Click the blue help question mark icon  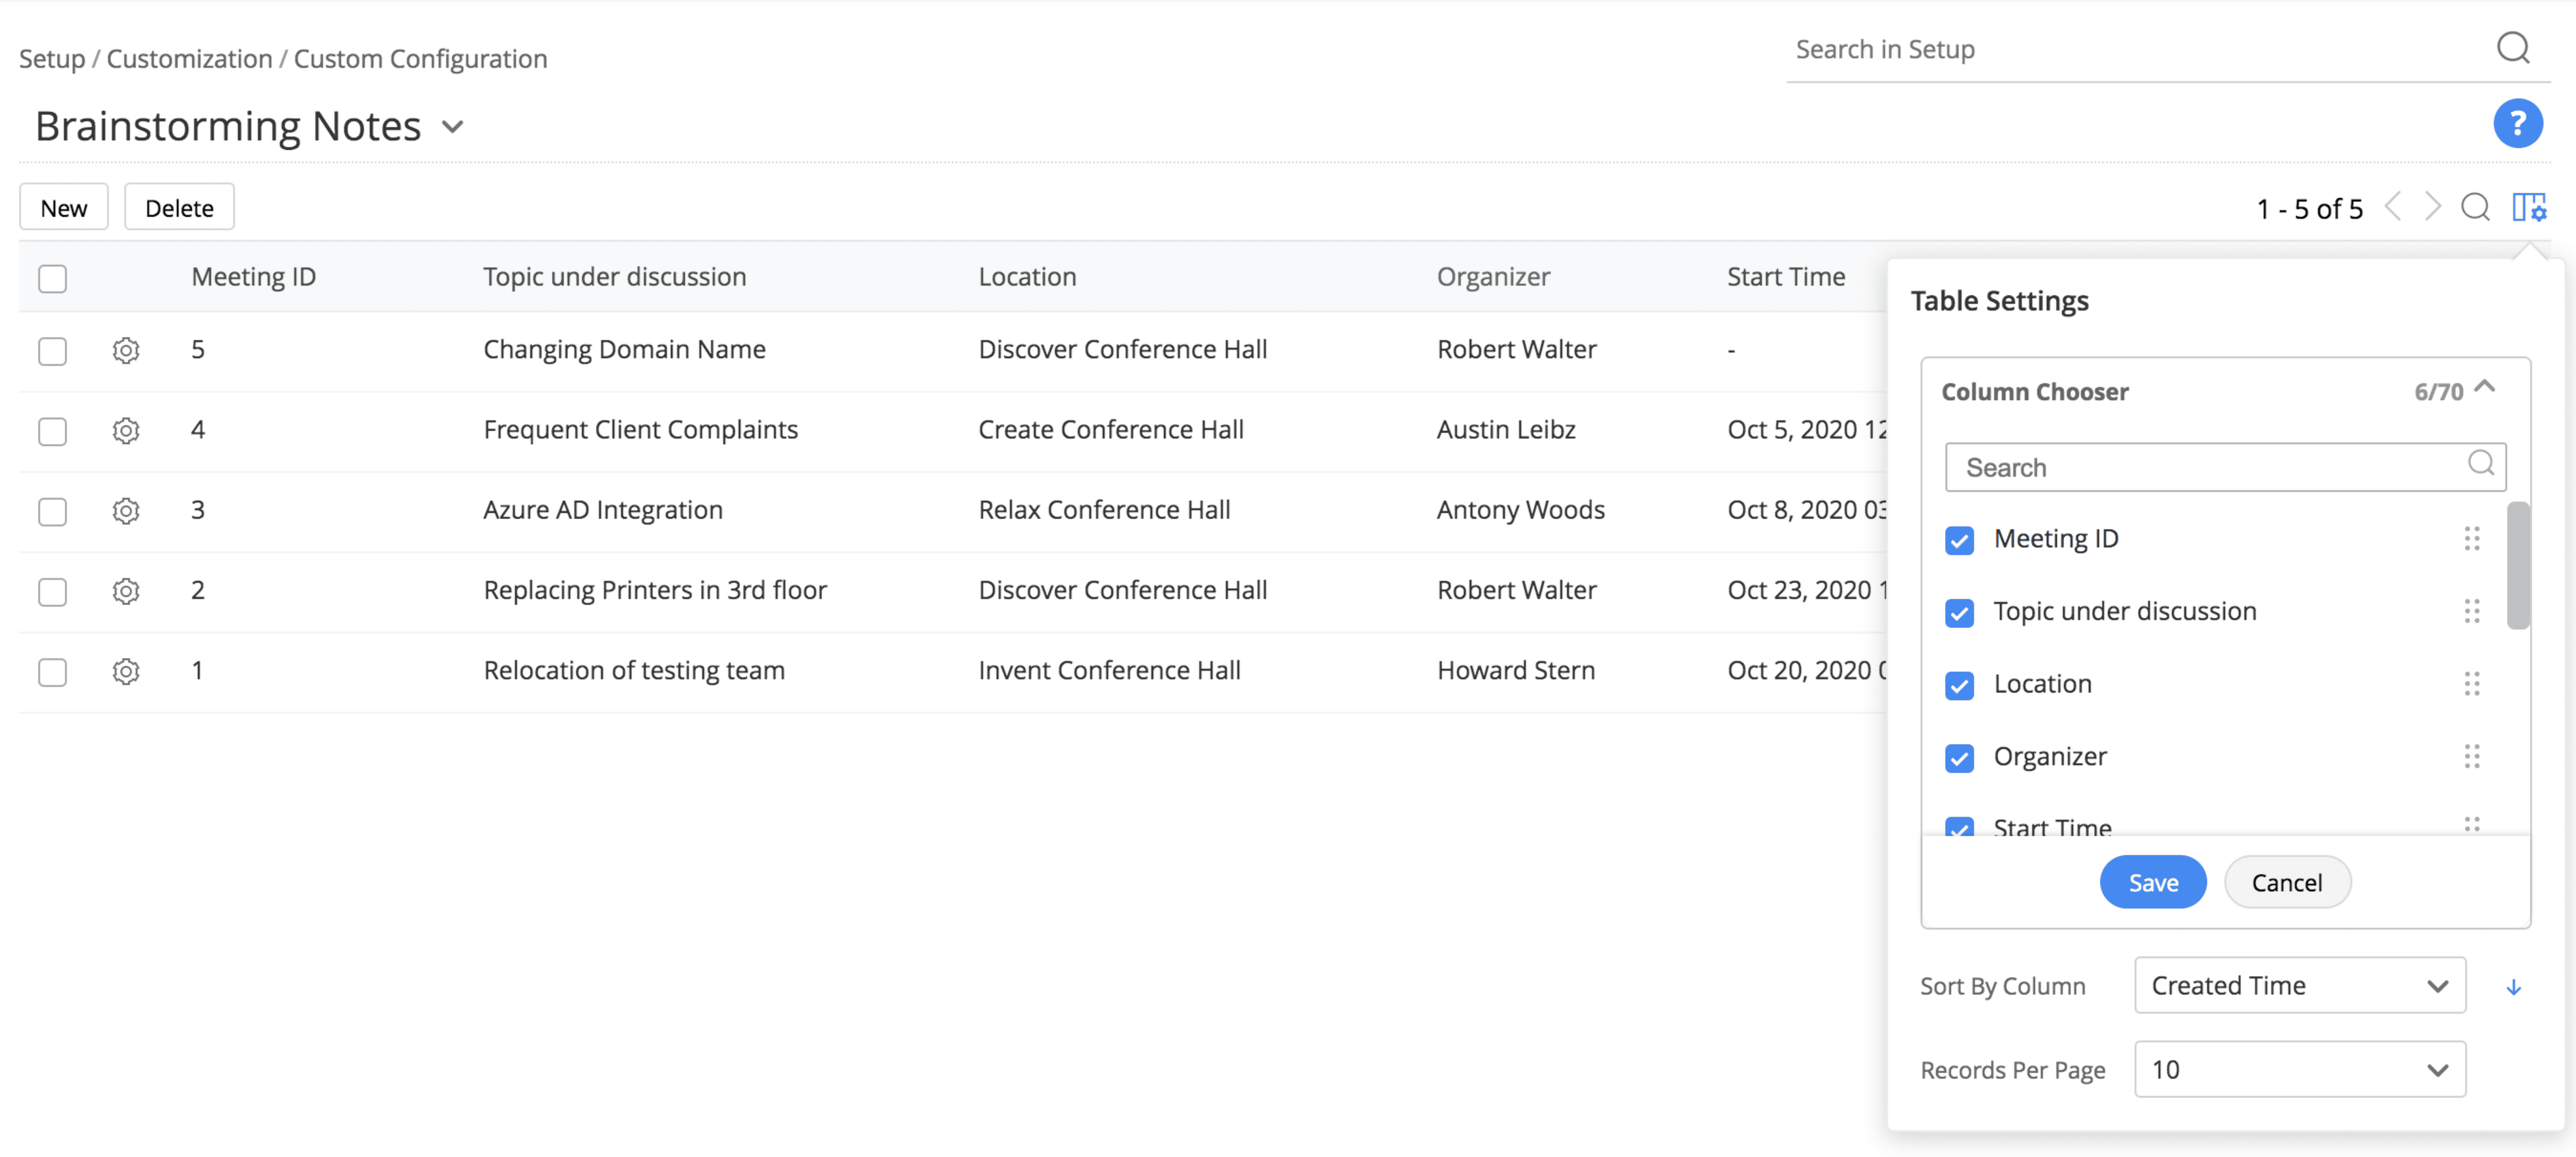coord(2517,124)
